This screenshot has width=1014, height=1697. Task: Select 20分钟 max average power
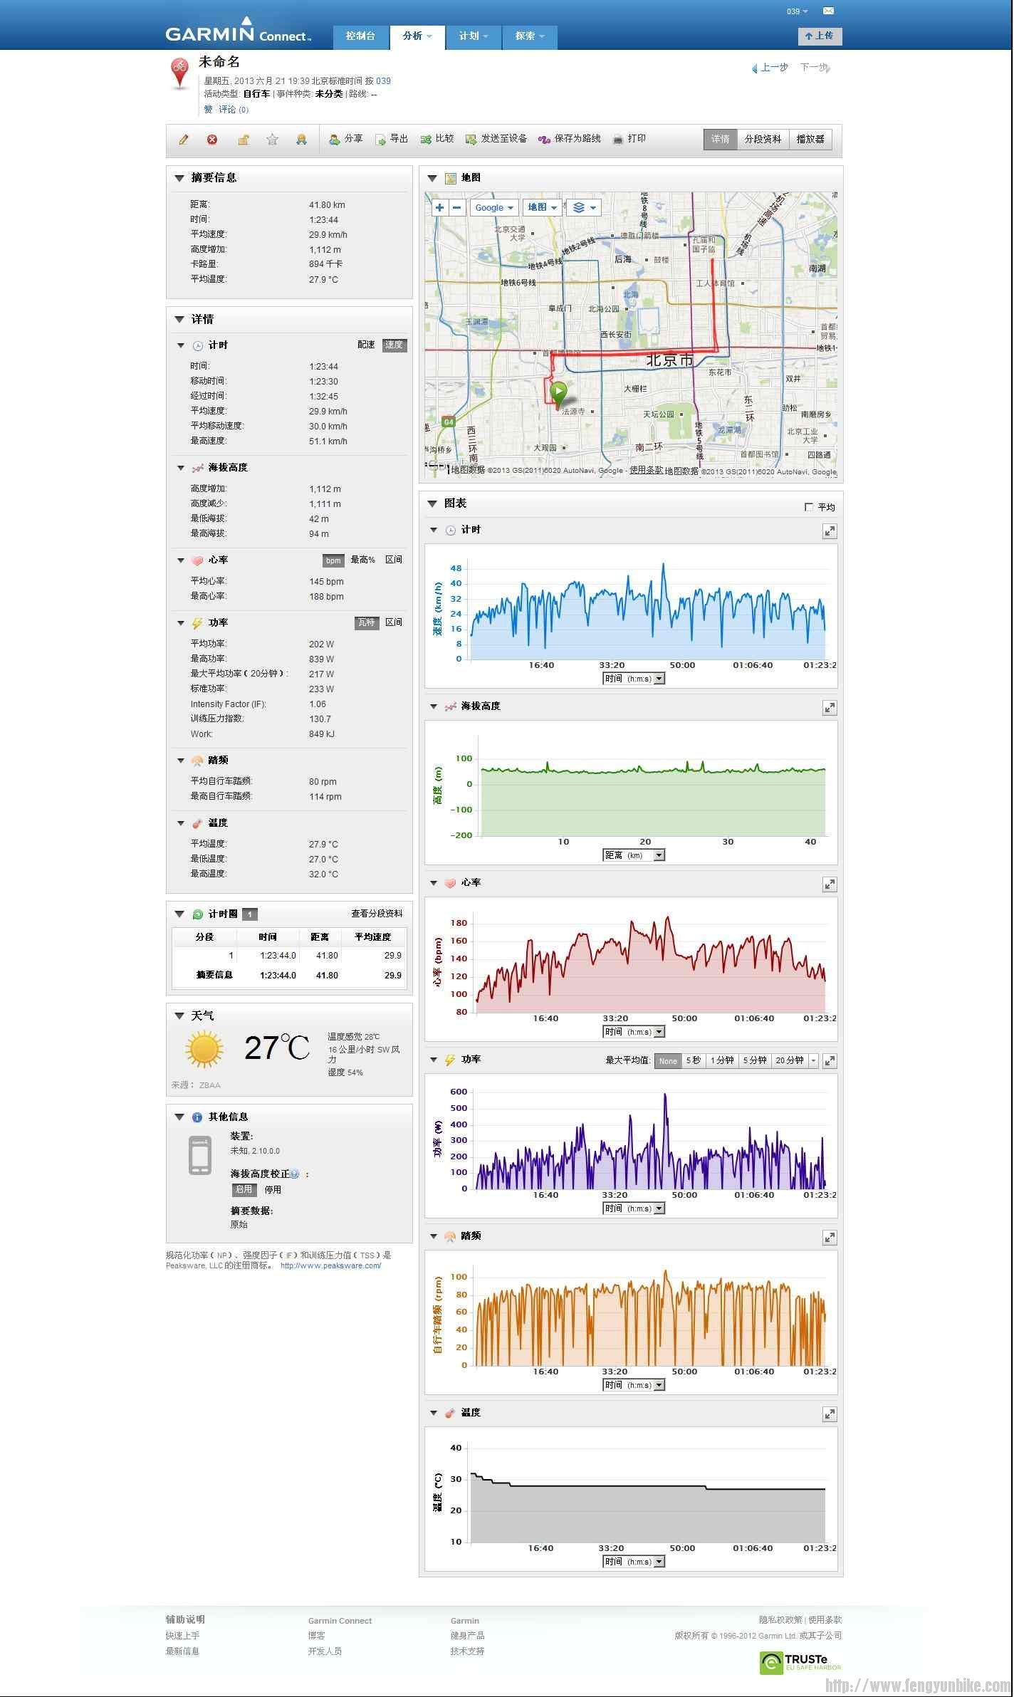[x=790, y=1060]
